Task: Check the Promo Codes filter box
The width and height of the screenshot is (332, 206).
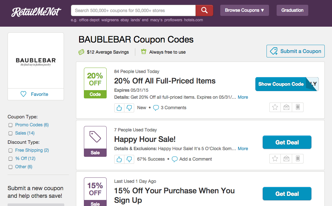Action: [x=10, y=125]
